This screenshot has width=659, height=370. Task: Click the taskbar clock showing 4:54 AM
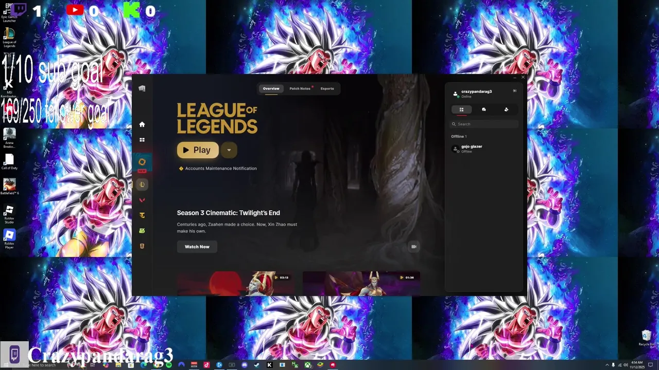(x=637, y=365)
